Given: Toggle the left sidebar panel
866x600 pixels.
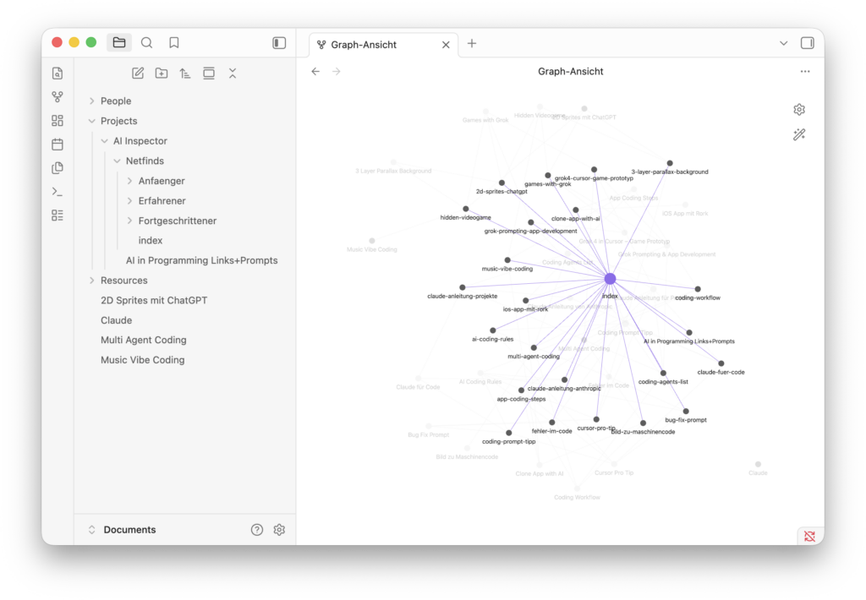Looking at the screenshot, I should [279, 43].
